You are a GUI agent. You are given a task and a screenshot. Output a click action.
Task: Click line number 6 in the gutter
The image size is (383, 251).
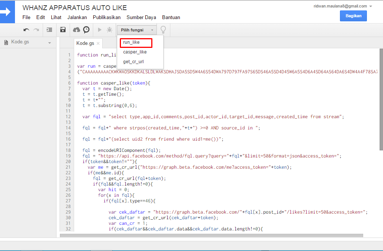point(69,83)
